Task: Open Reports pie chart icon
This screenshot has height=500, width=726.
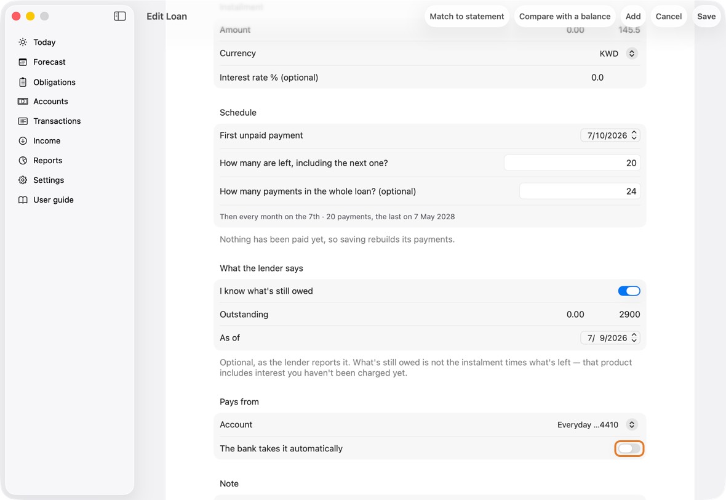Action: coord(23,160)
